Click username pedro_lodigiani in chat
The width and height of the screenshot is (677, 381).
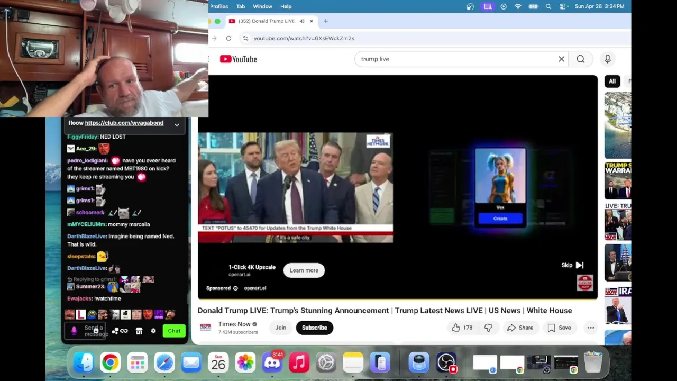tap(87, 161)
